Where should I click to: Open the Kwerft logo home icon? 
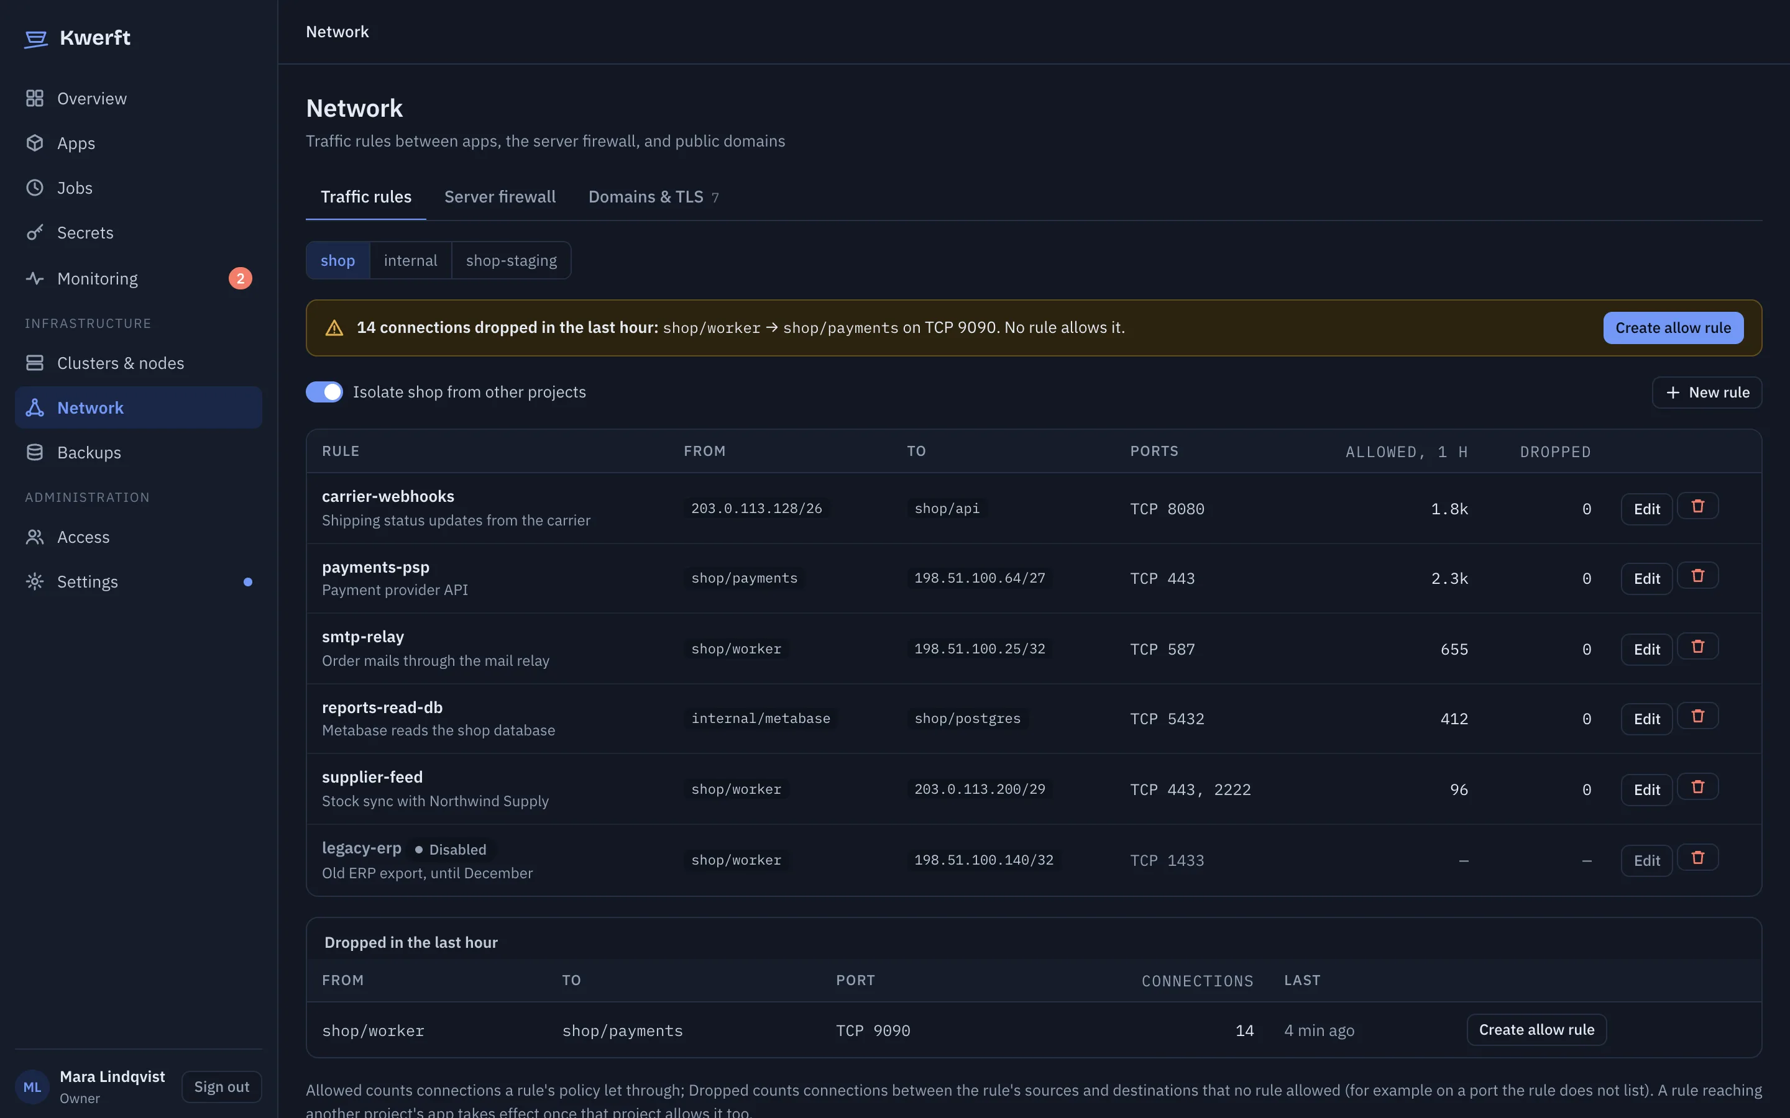click(35, 39)
